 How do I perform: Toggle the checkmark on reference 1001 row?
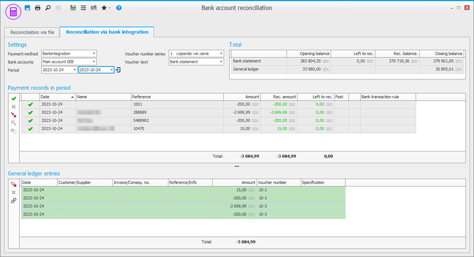point(30,105)
